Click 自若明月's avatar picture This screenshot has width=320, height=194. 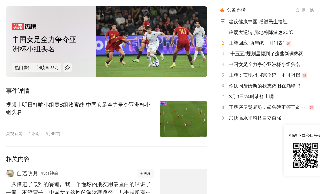(x=10, y=173)
